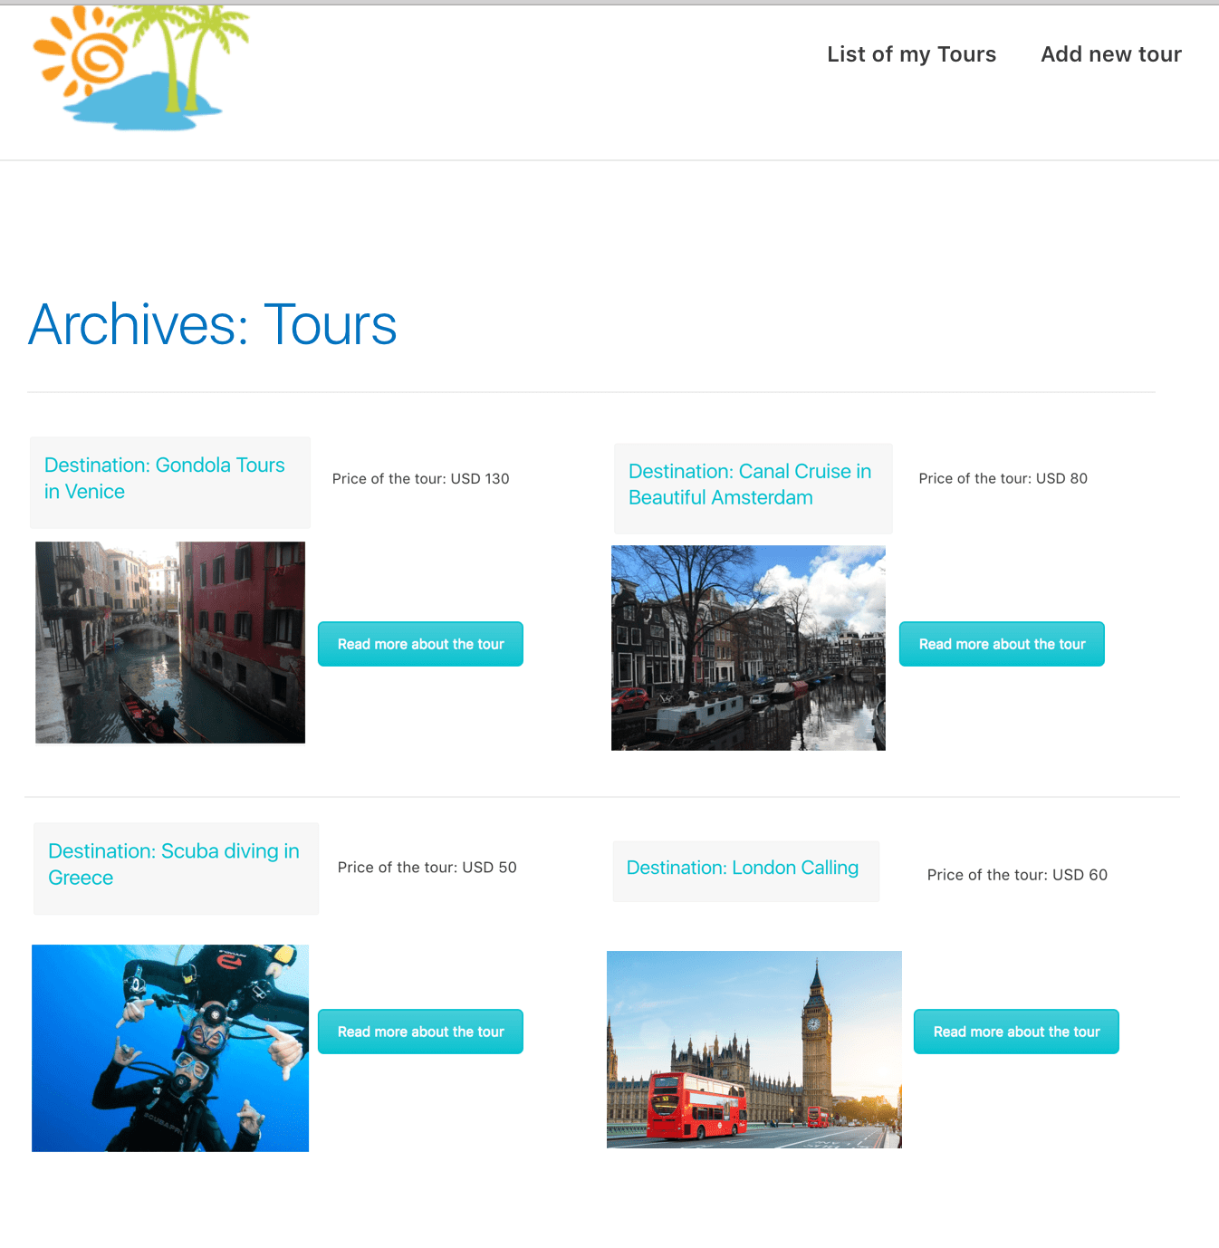The image size is (1219, 1248).
Task: Read more about the London Calling tour
Action: tap(1015, 1032)
